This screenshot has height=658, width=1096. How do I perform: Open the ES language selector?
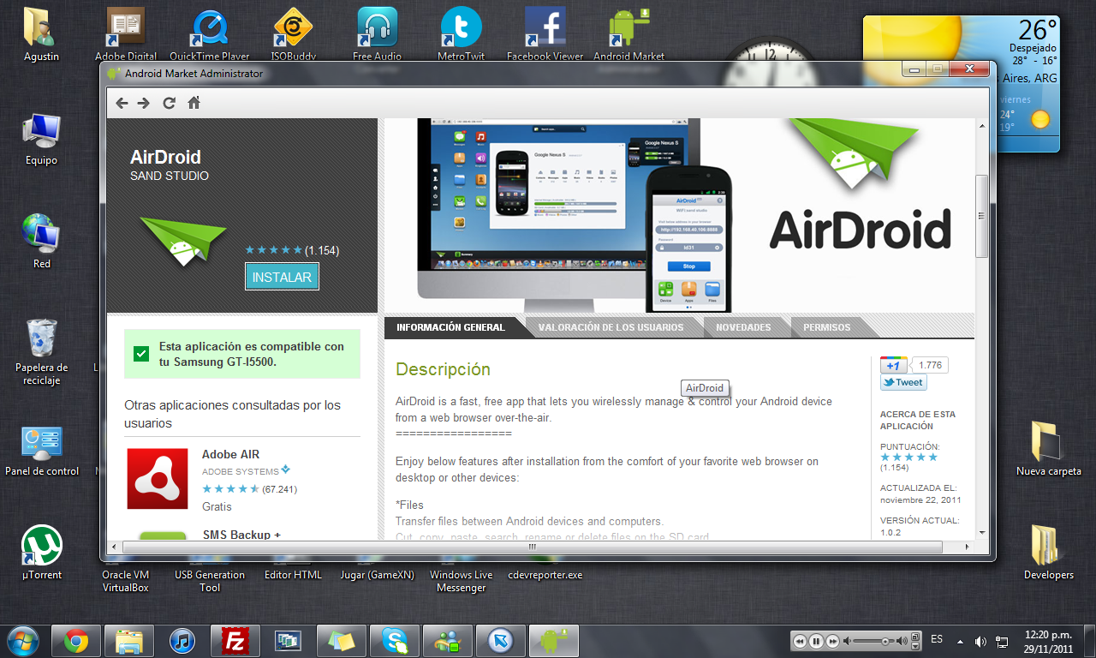[937, 639]
